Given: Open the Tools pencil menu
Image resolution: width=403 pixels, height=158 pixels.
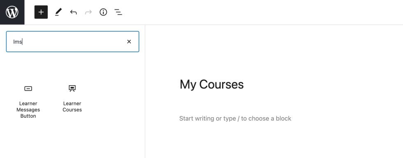Looking at the screenshot, I should 58,12.
